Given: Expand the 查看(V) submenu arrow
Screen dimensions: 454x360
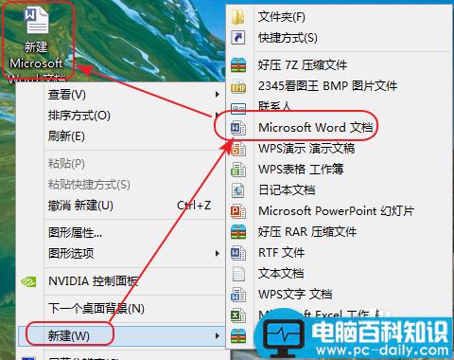Looking at the screenshot, I should click(x=217, y=94).
